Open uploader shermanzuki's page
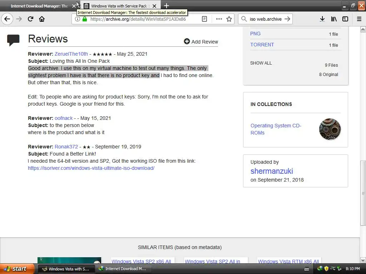The image size is (366, 274). [x=272, y=171]
